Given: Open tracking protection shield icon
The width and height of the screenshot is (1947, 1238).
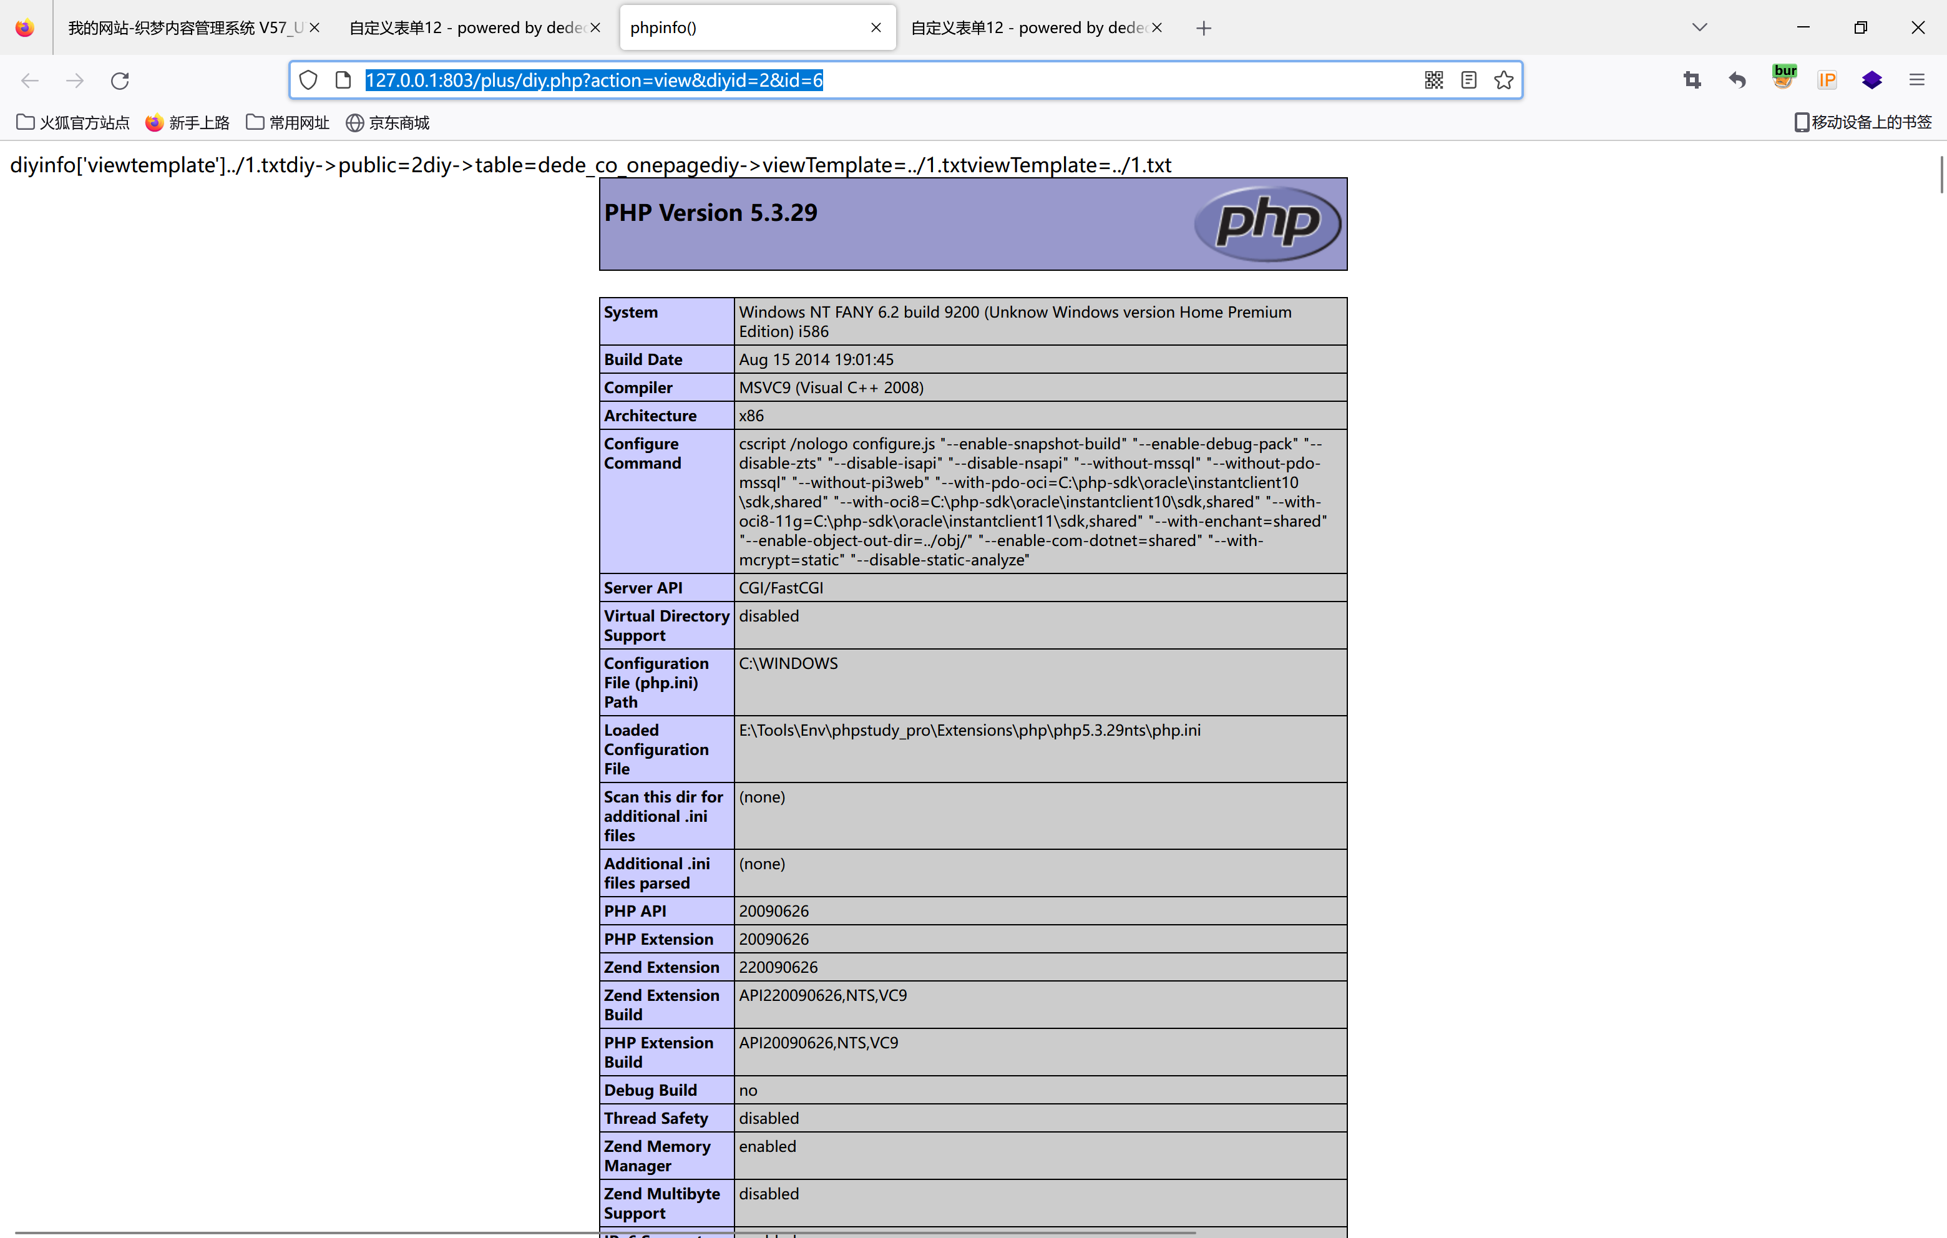Looking at the screenshot, I should pyautogui.click(x=308, y=80).
